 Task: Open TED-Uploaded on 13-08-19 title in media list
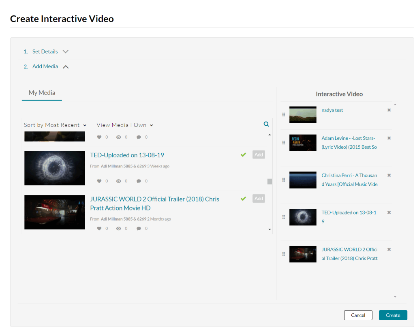pos(127,155)
